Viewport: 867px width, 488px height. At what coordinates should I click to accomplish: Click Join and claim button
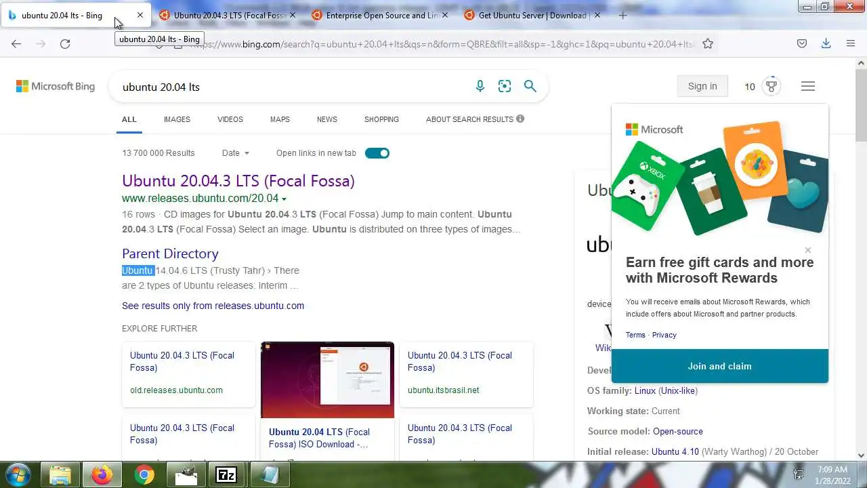click(720, 366)
